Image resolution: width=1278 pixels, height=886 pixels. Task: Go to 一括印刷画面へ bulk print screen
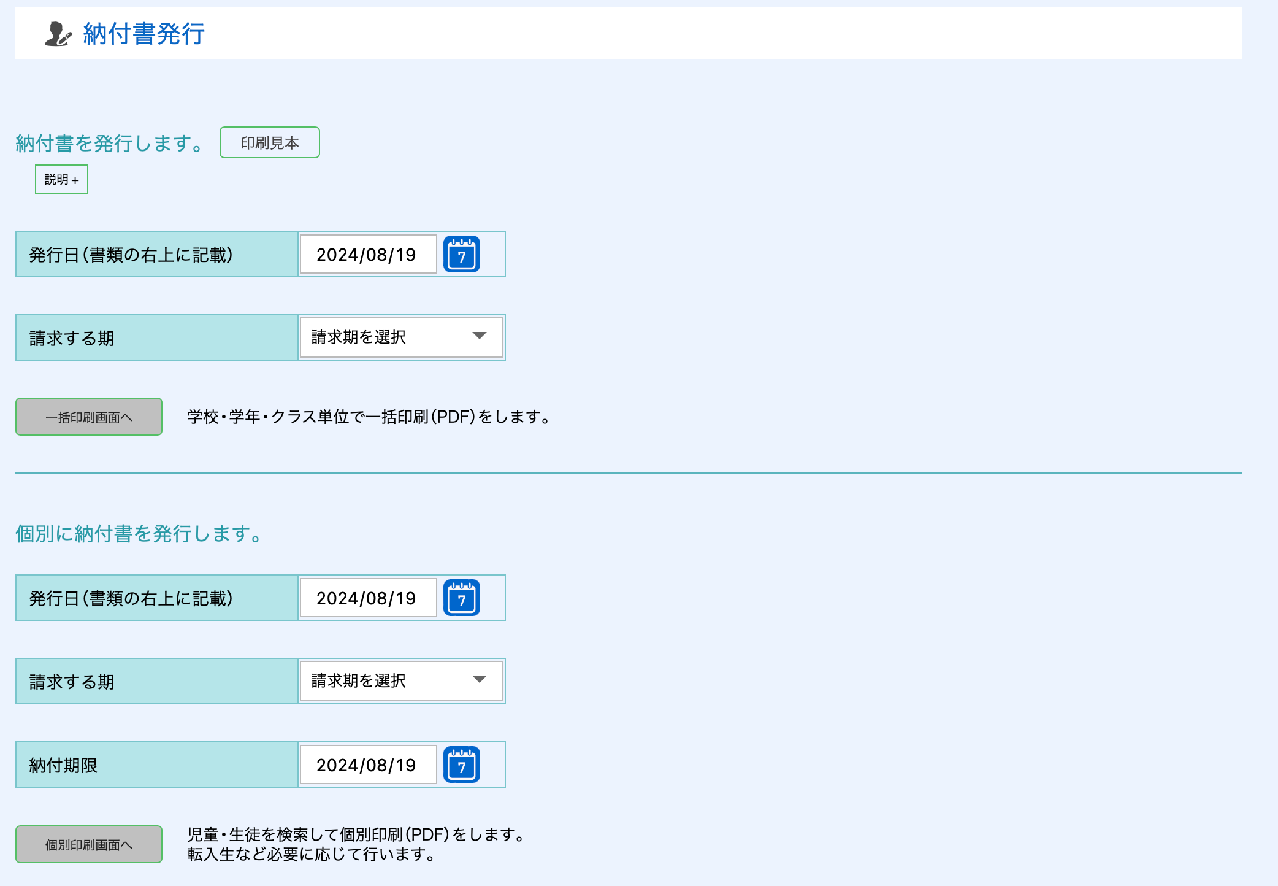click(x=89, y=417)
